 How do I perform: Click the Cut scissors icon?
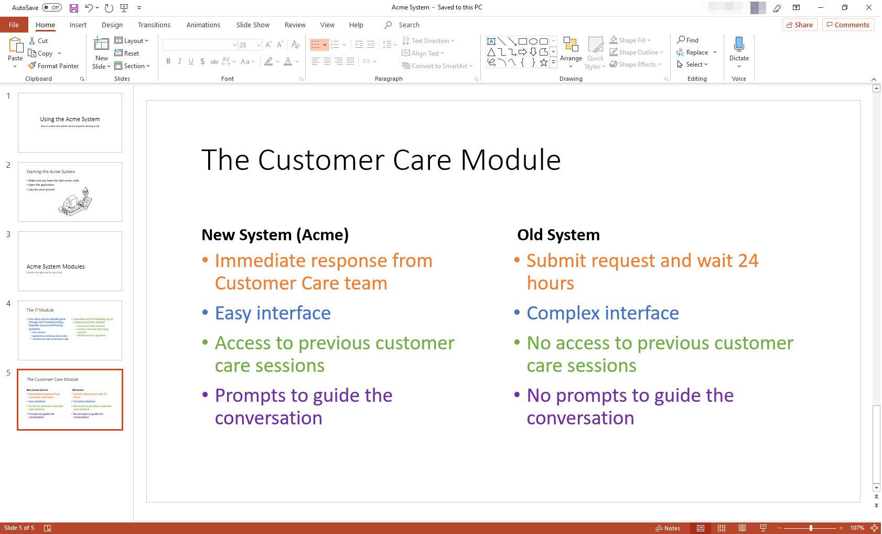(32, 40)
